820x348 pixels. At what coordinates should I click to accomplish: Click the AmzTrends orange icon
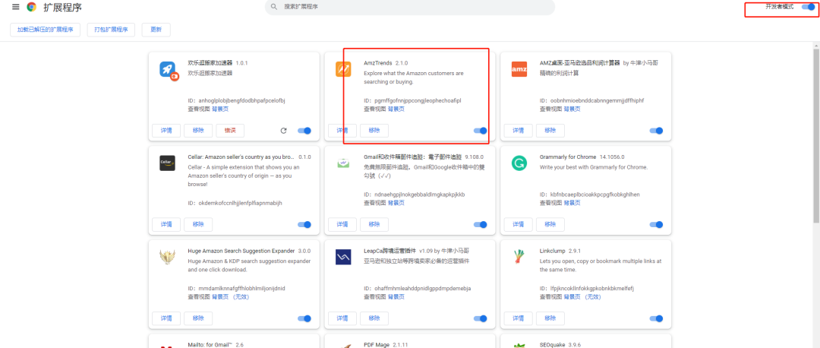point(343,68)
